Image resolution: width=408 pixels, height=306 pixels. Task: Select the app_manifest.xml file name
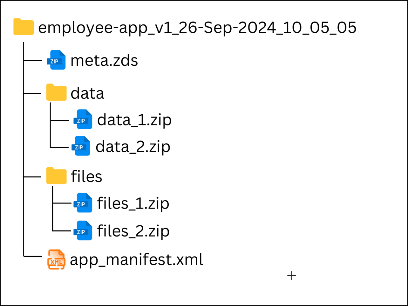coord(136,260)
